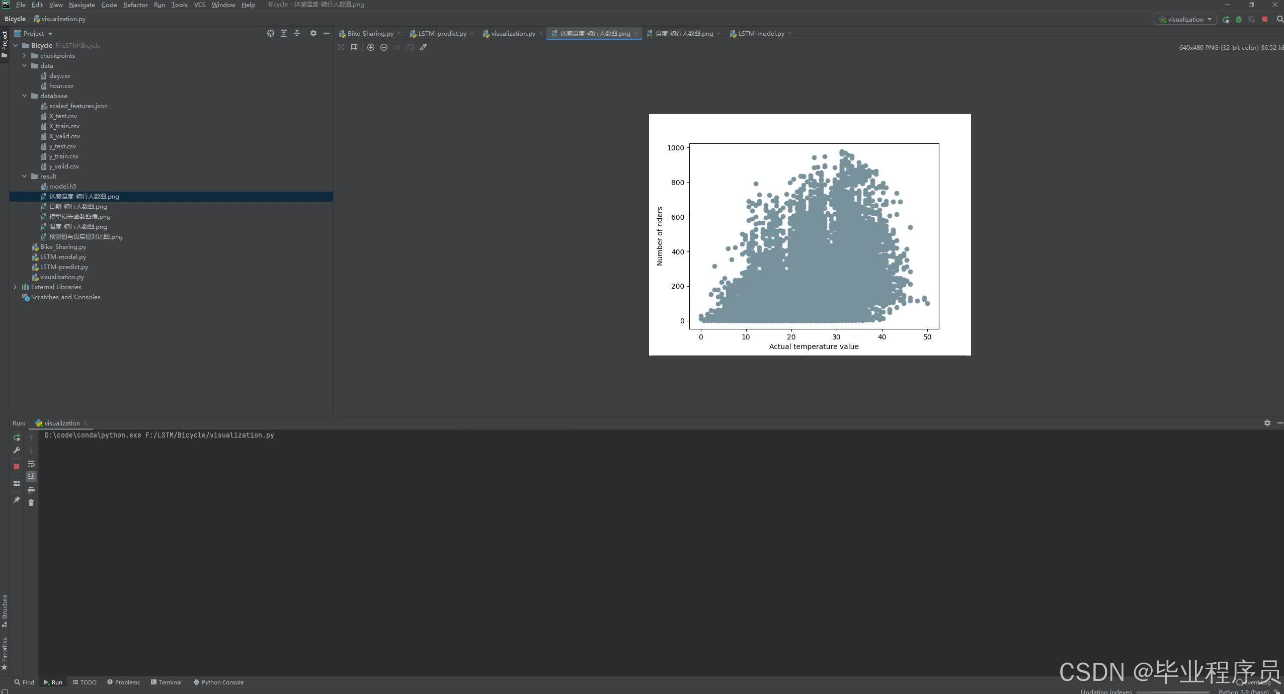Zoom in on the image viewer
1284x694 pixels.
pyautogui.click(x=371, y=47)
